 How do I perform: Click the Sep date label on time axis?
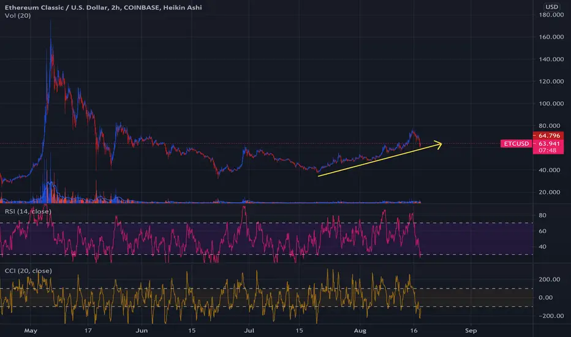tap(471, 331)
